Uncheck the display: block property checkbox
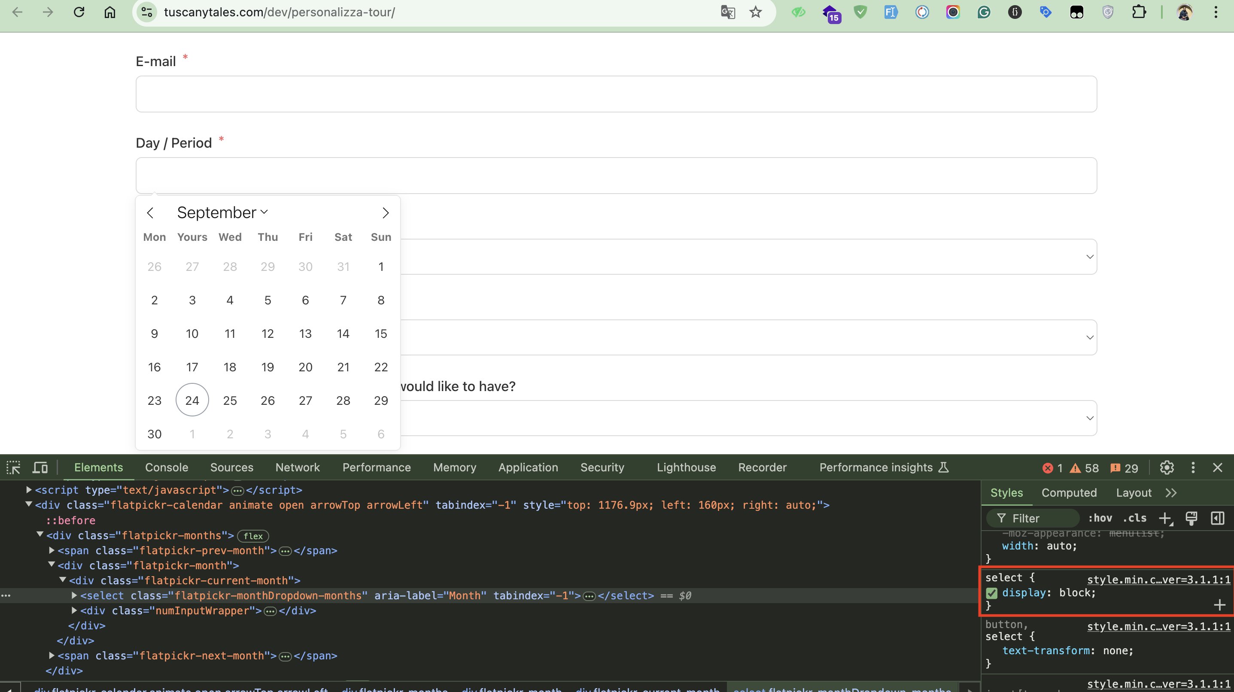1234x692 pixels. tap(991, 593)
